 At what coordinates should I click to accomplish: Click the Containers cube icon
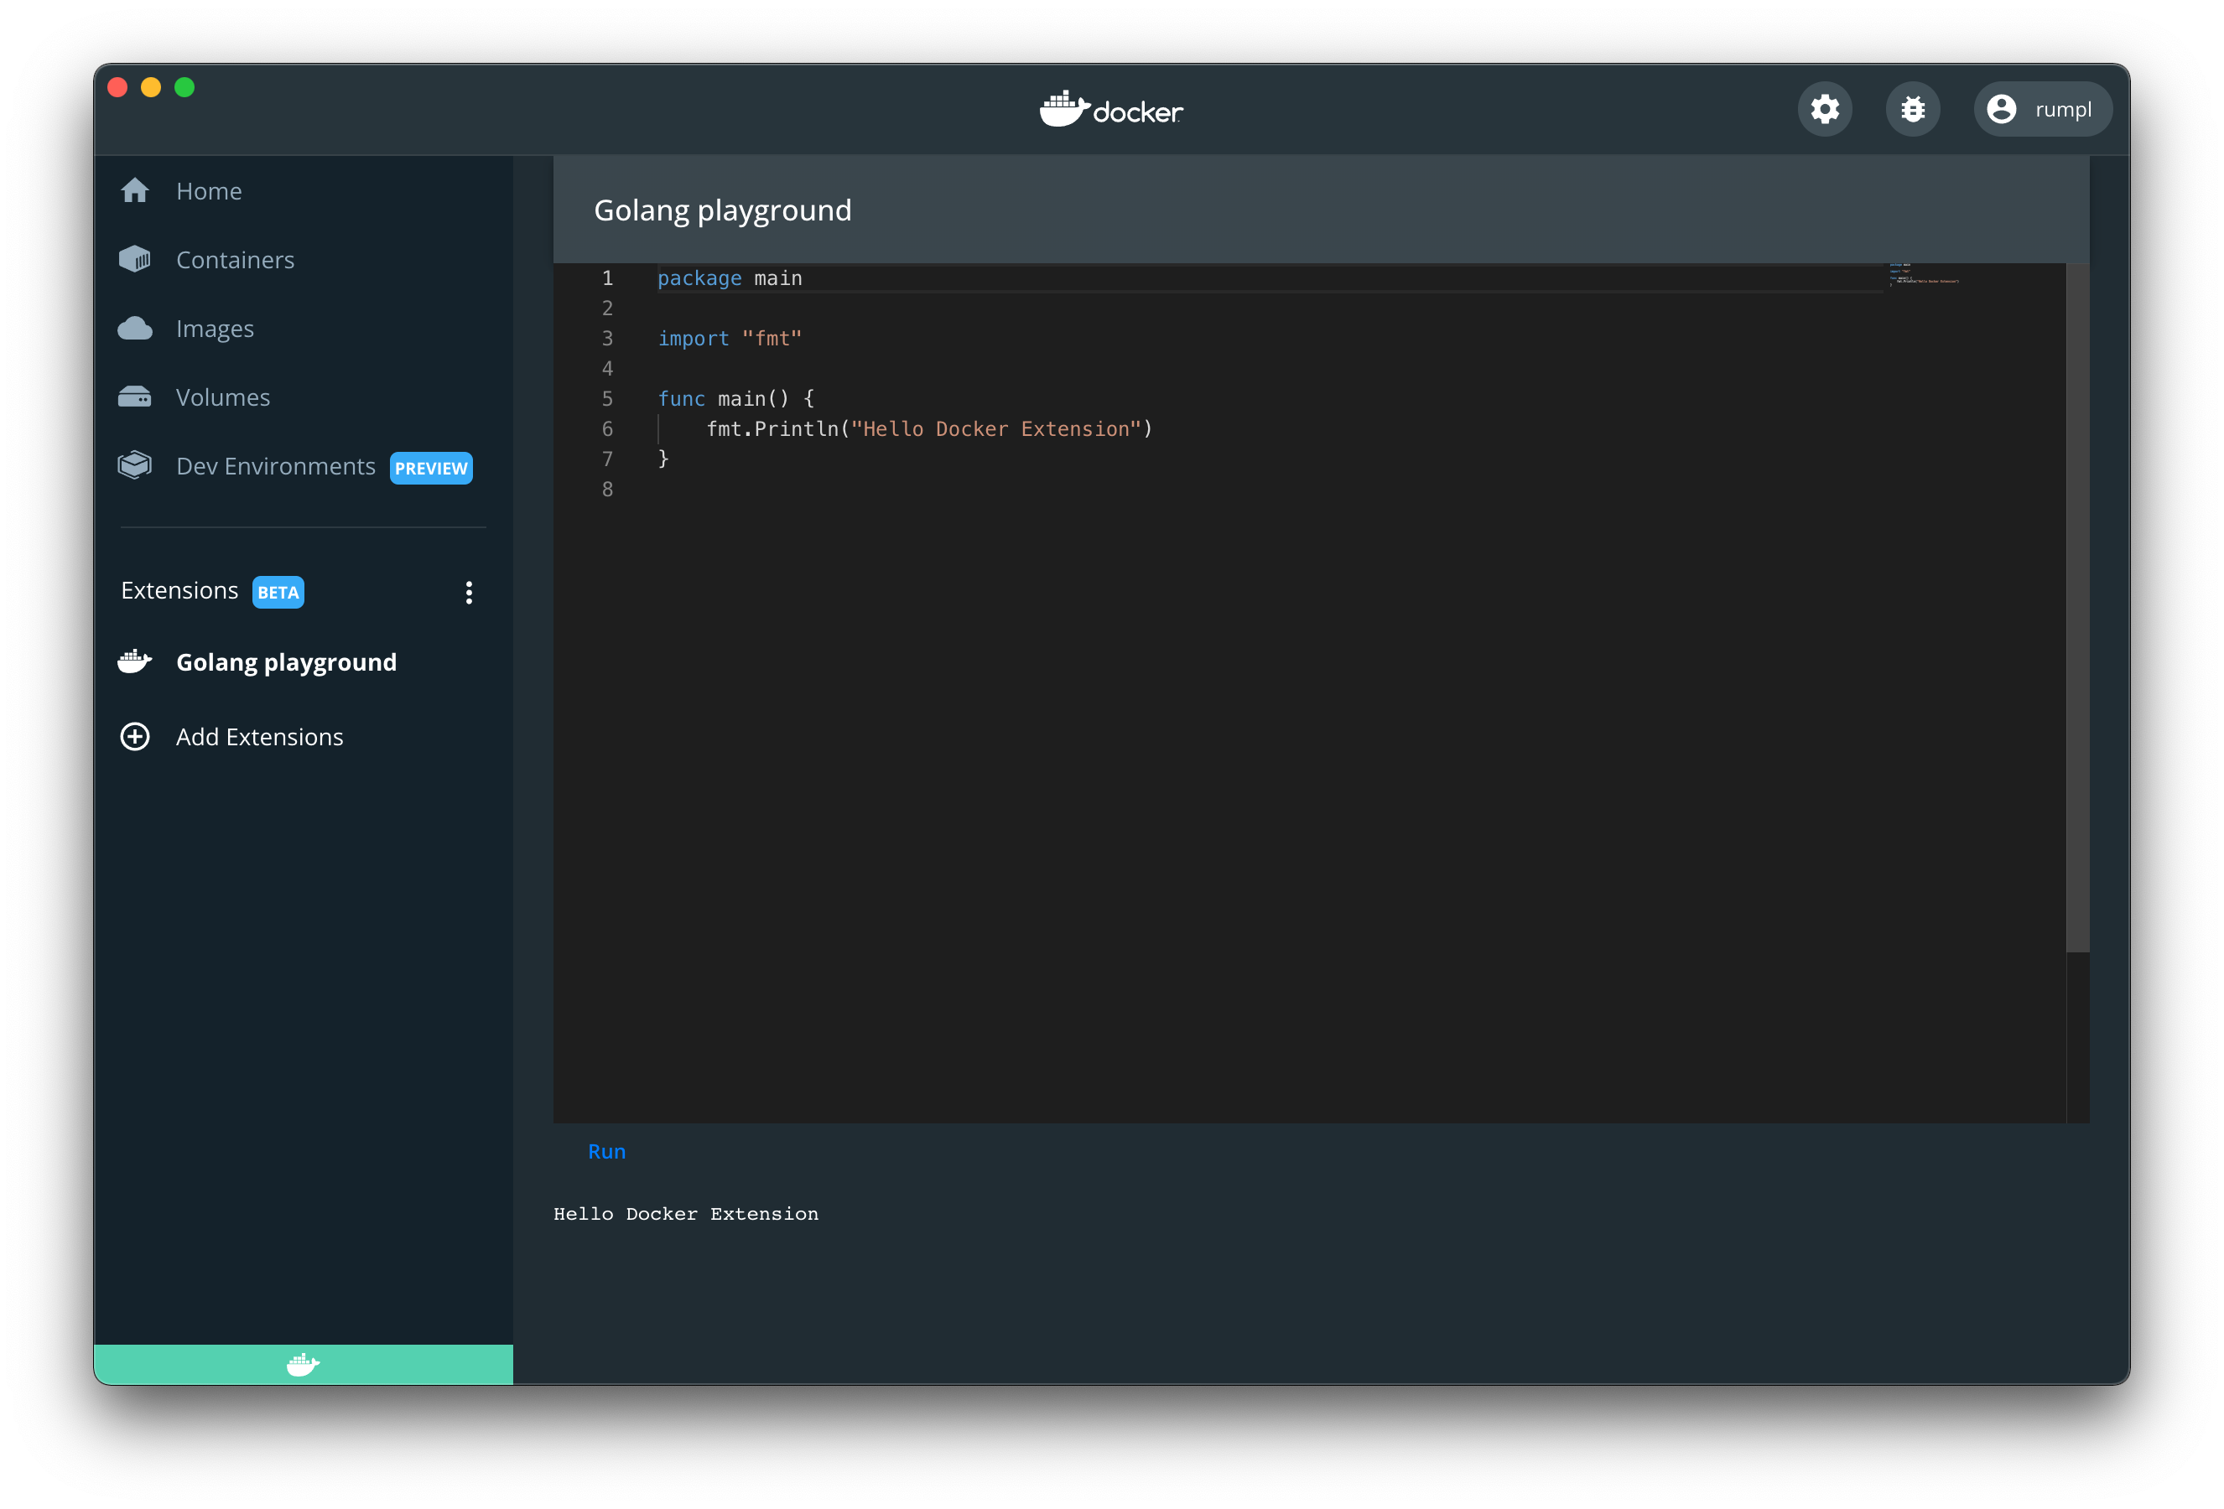[x=135, y=259]
